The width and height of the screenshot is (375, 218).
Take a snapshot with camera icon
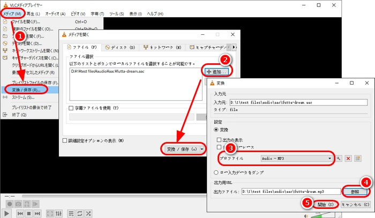click(x=18, y=204)
